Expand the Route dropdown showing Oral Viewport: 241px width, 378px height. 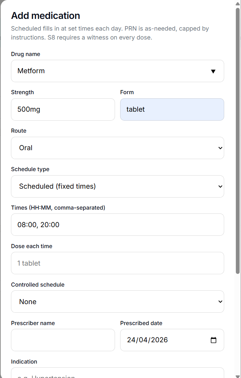[117, 148]
